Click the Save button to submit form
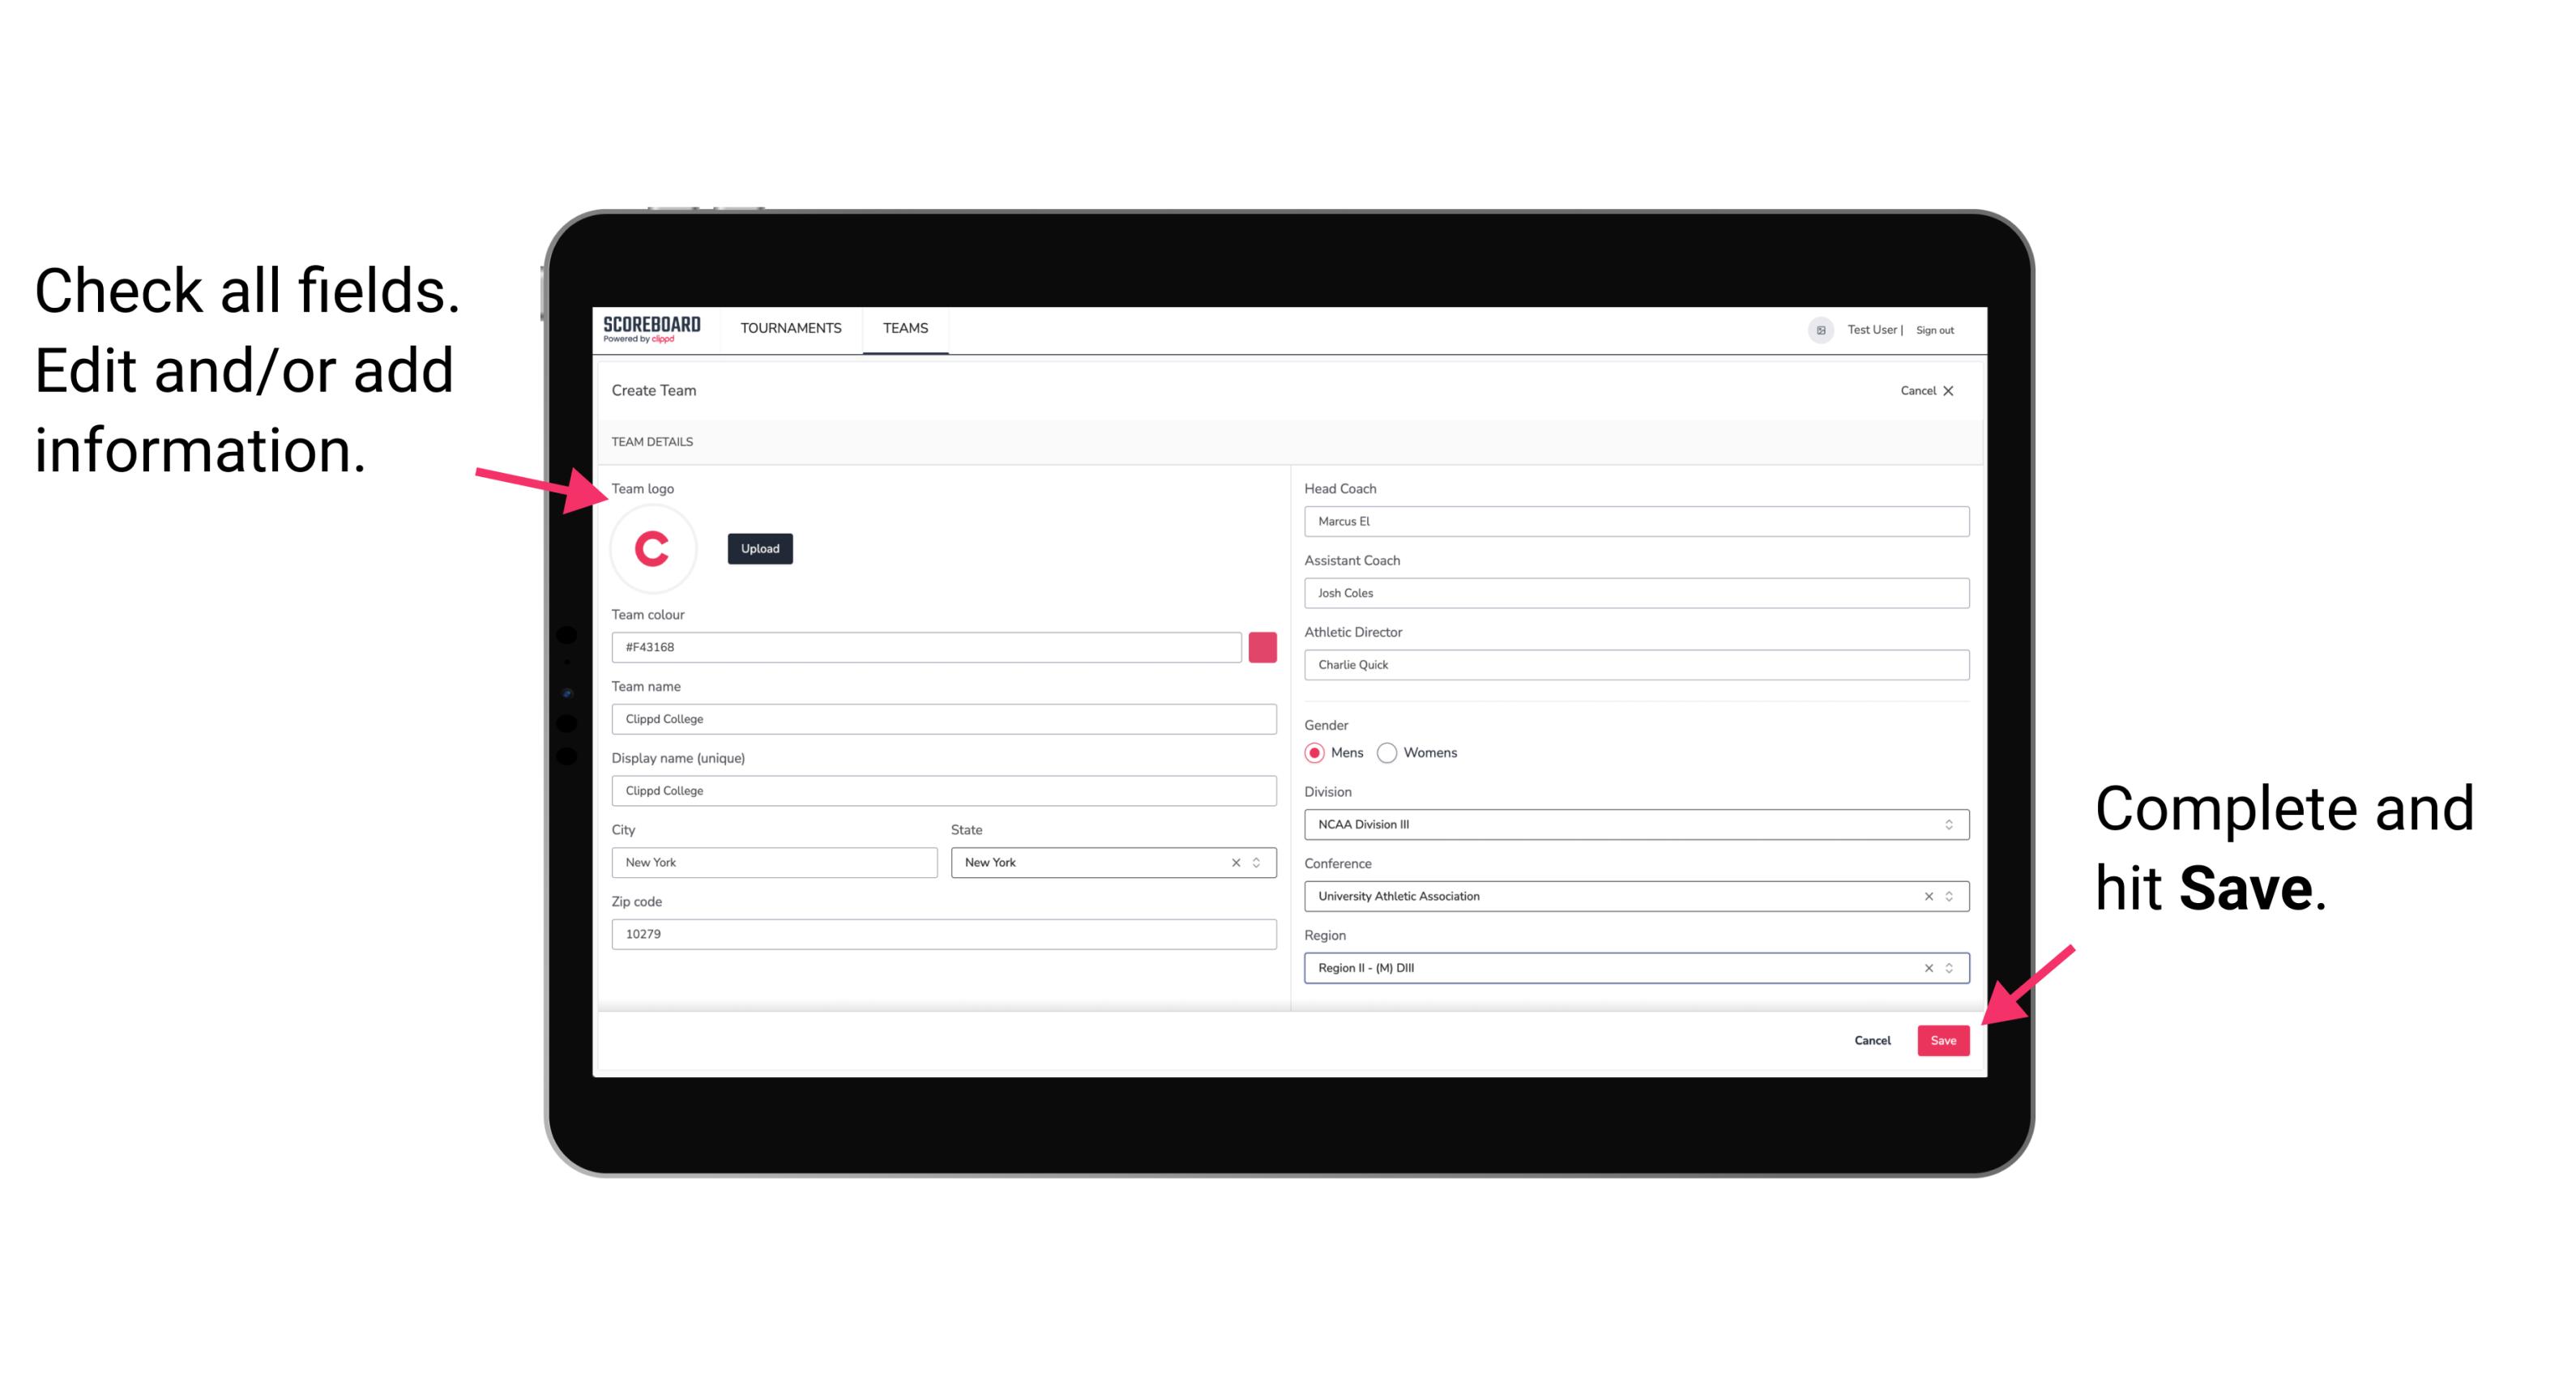Image resolution: width=2576 pixels, height=1385 pixels. click(1945, 1041)
